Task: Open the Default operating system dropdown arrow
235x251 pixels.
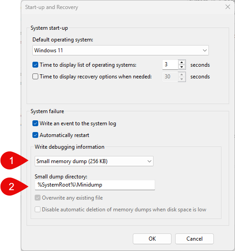Action: tap(204, 50)
